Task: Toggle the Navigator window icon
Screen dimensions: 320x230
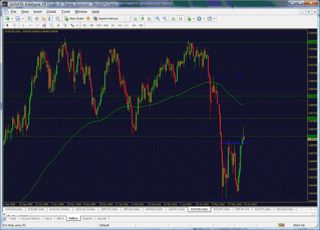Action: click(44, 18)
